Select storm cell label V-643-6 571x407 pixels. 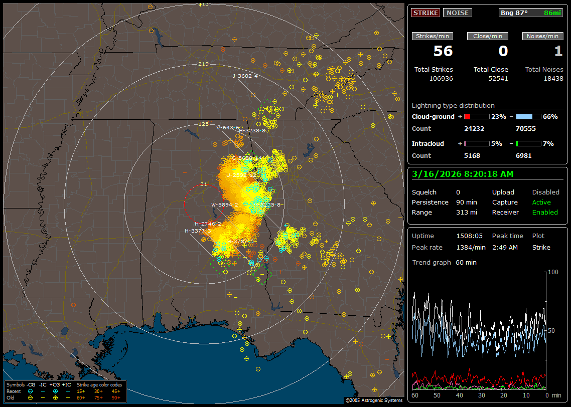point(228,127)
